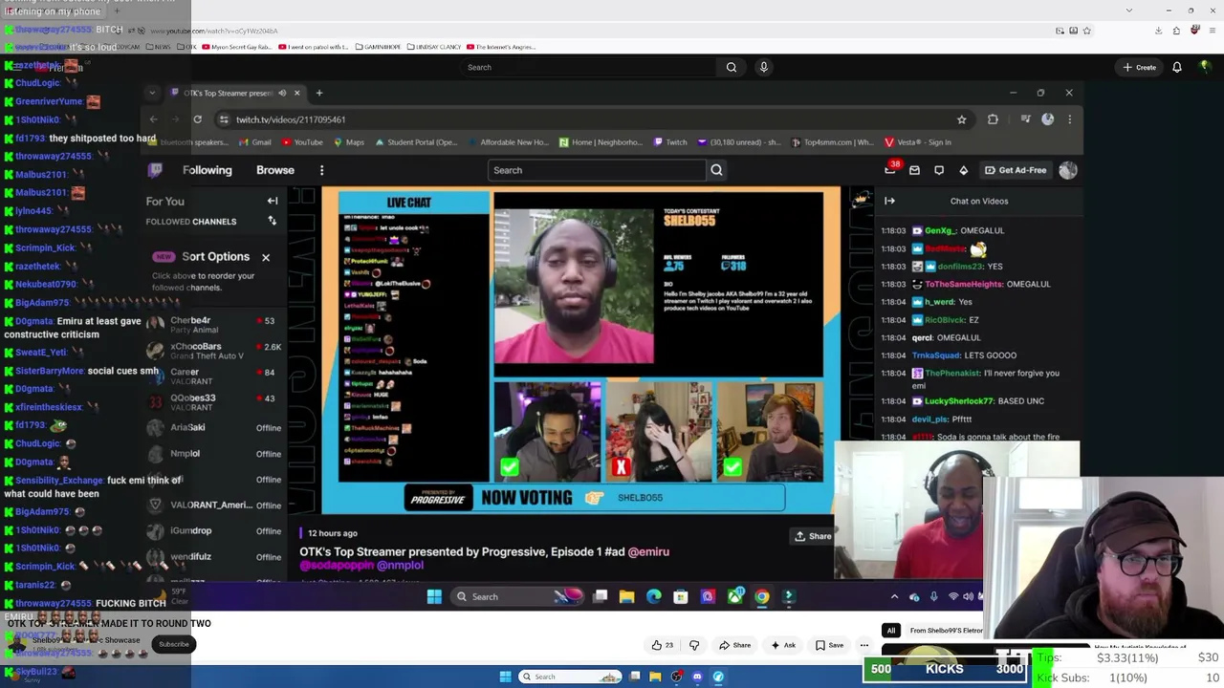Click the outer taskbar Search box
The width and height of the screenshot is (1224, 688).
(x=572, y=677)
